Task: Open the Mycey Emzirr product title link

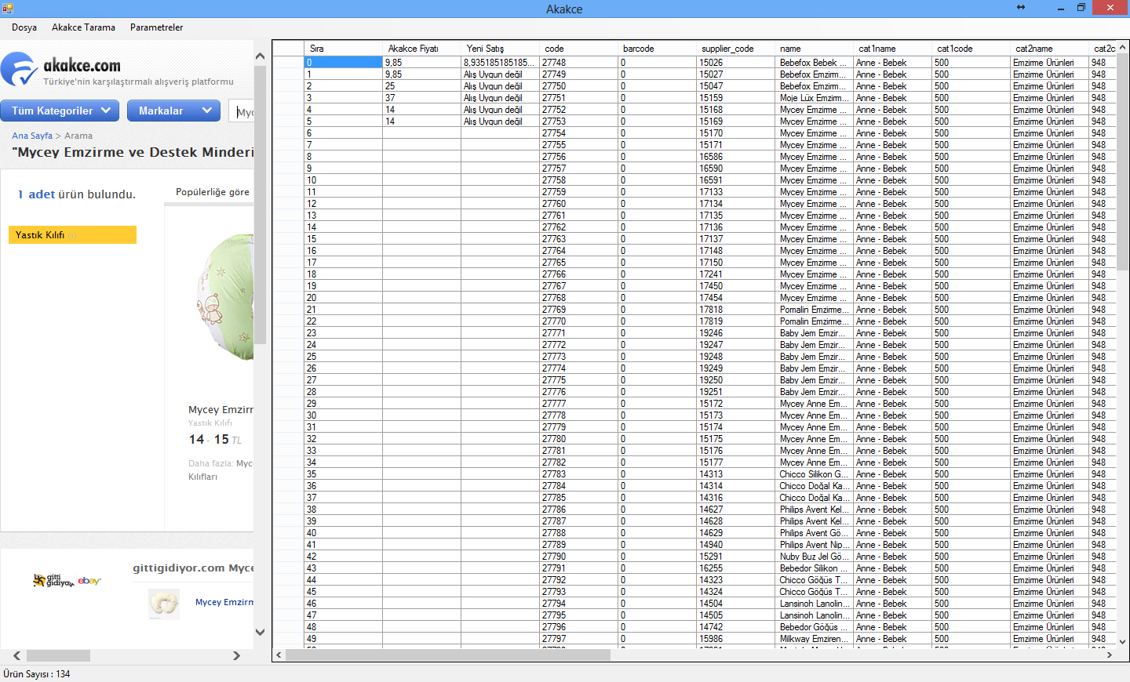Action: pyautogui.click(x=221, y=409)
